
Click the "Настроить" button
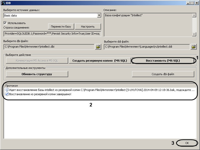pyautogui.click(x=88, y=27)
